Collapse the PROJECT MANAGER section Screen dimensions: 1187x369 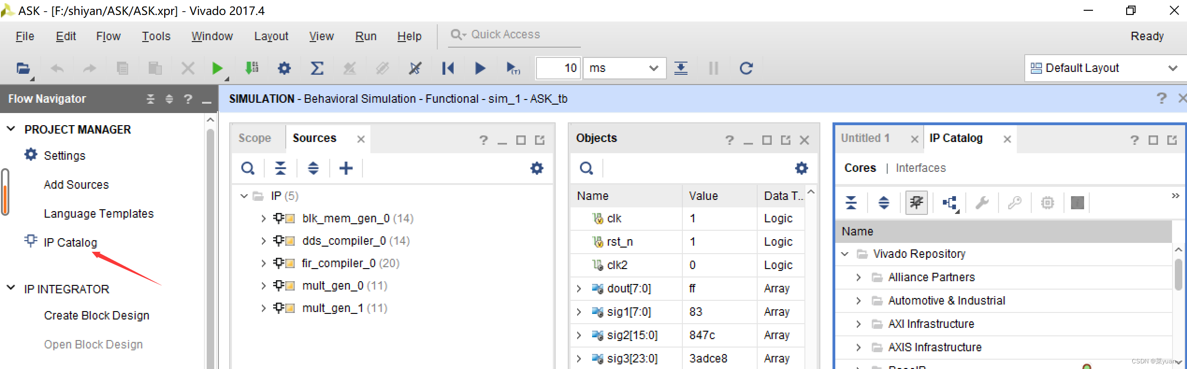[11, 129]
